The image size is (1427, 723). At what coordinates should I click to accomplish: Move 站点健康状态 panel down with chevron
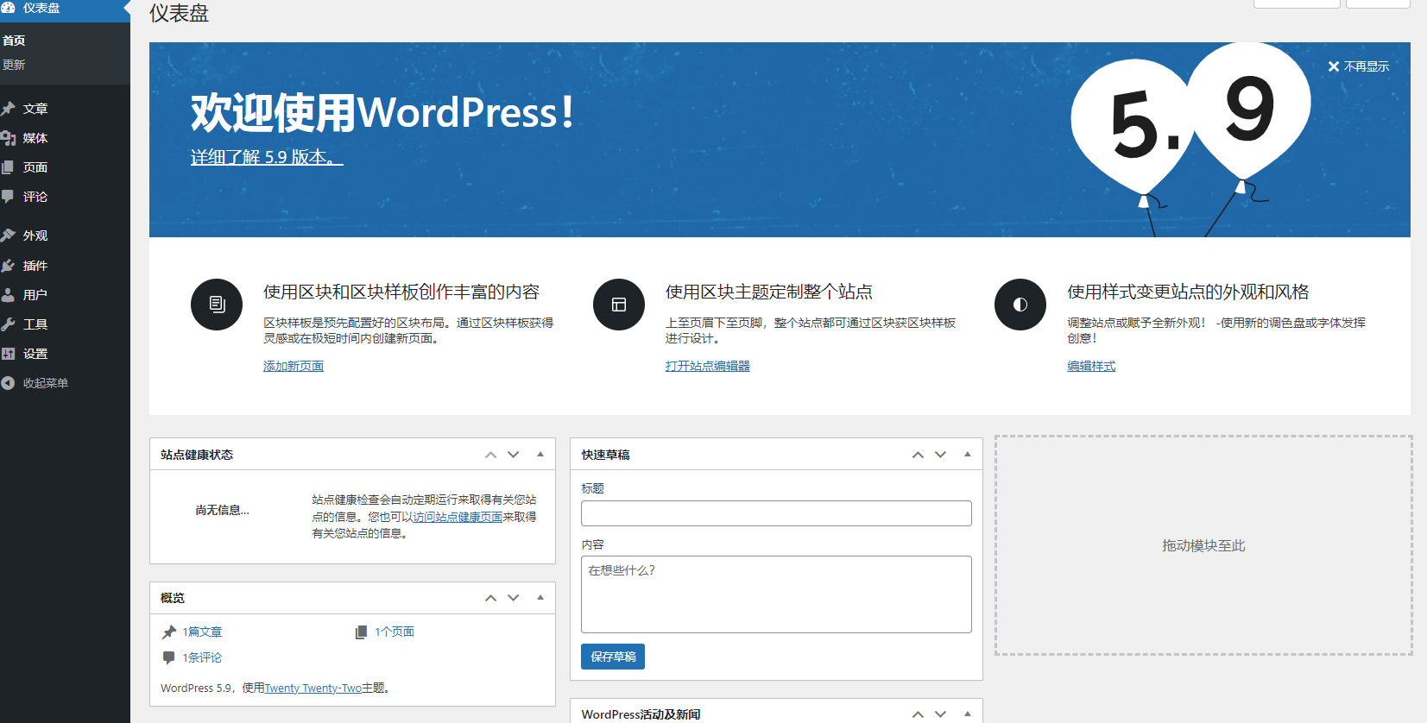(514, 455)
